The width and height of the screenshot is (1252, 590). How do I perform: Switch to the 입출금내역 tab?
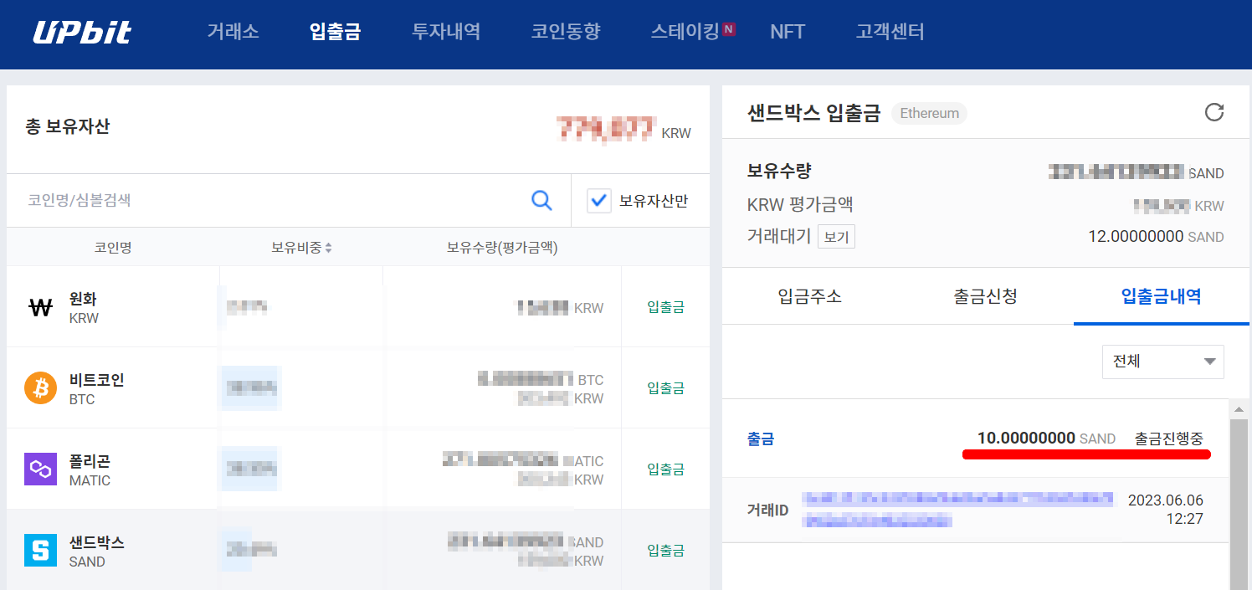(1161, 296)
